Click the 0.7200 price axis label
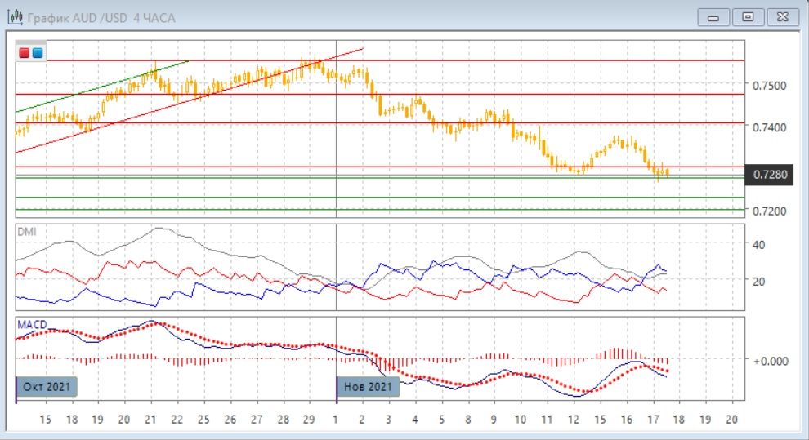The height and width of the screenshot is (440, 809). (x=770, y=211)
